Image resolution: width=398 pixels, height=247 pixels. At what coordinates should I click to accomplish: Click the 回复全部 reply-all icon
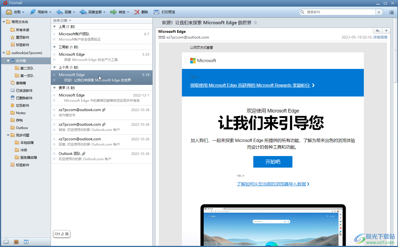pyautogui.click(x=83, y=12)
